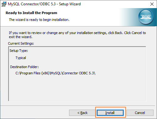
Task: Click the 'Setup Type:' label
Action: (19, 51)
